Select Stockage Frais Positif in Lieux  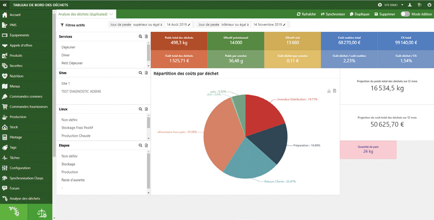tap(77, 128)
